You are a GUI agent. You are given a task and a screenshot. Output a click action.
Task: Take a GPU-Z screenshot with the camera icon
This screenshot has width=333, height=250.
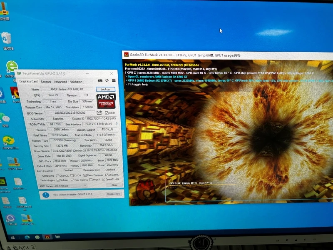click(100, 80)
